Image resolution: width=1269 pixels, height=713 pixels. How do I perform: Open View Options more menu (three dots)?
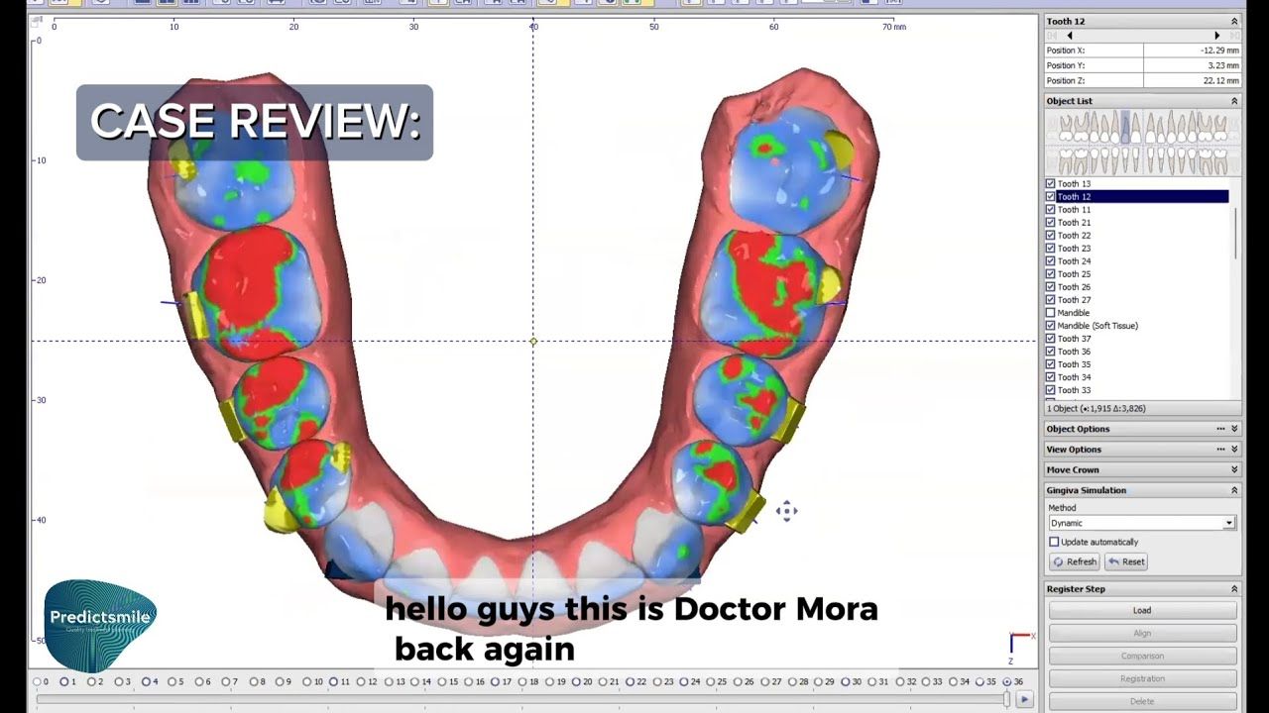1220,450
